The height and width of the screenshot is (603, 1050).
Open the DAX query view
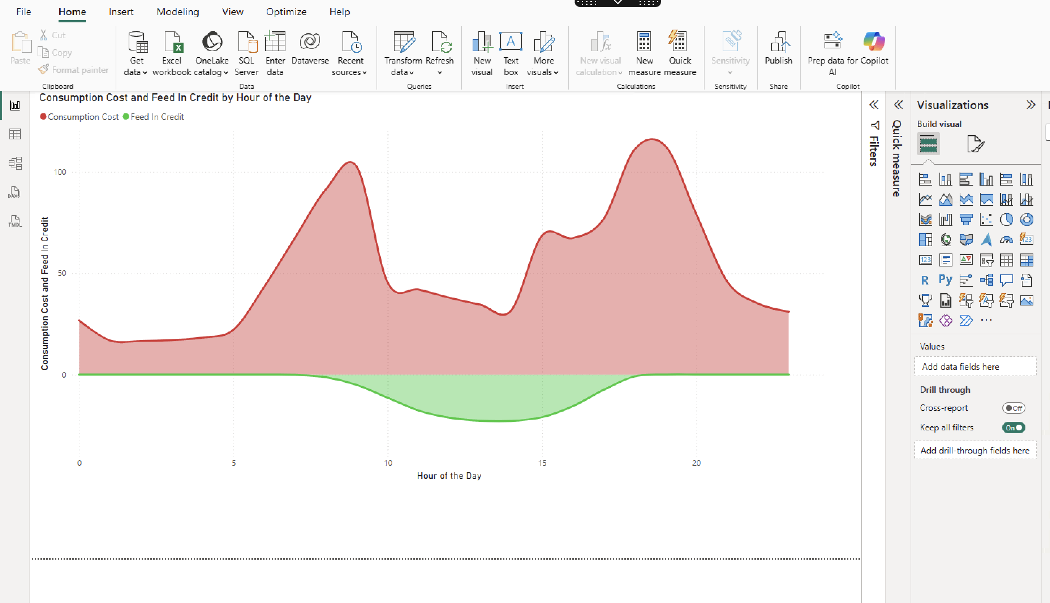tap(15, 192)
